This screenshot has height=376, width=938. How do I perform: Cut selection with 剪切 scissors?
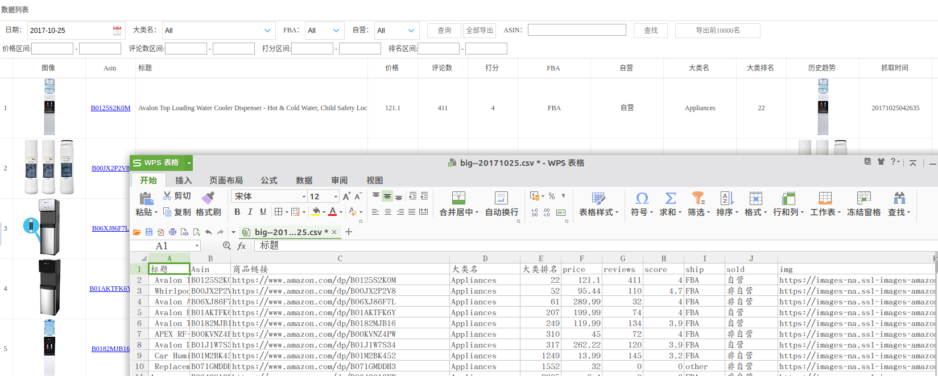(x=177, y=196)
